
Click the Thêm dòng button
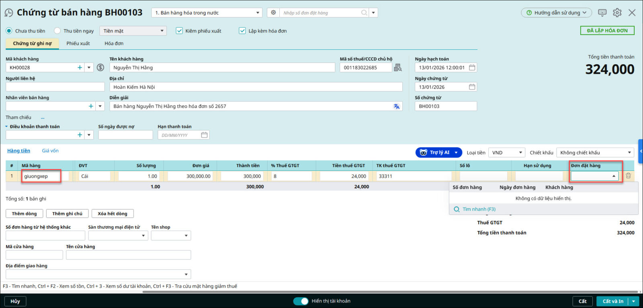(x=24, y=214)
